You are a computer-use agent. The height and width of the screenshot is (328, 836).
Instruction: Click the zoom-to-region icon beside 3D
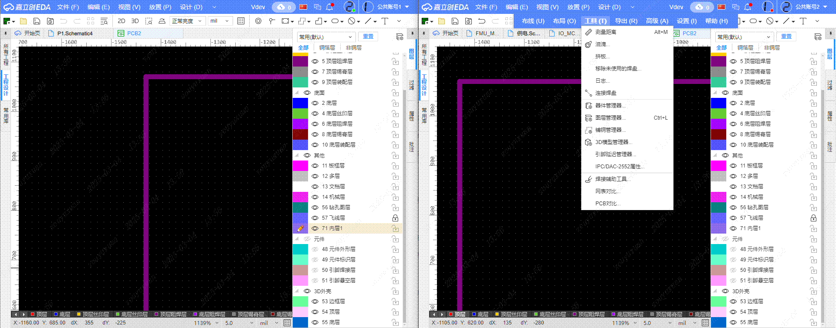[x=149, y=21]
